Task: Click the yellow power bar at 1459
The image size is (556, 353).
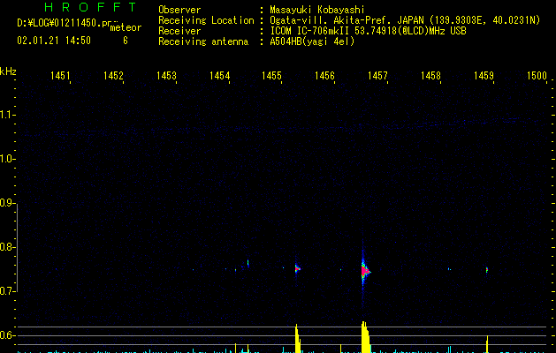Action: click(x=487, y=344)
